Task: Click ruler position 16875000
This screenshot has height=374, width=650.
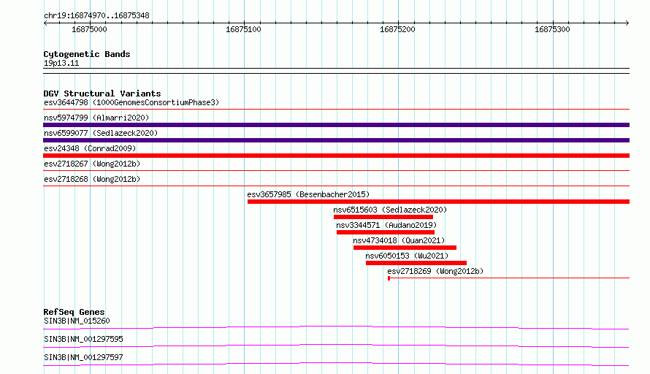Action: click(89, 29)
